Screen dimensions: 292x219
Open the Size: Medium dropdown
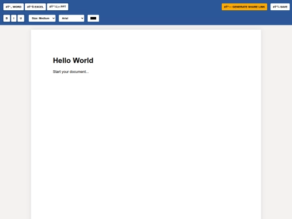tap(42, 18)
